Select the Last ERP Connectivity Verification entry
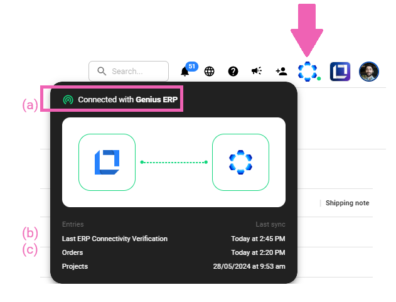This screenshot has width=396, height=302. [x=115, y=239]
